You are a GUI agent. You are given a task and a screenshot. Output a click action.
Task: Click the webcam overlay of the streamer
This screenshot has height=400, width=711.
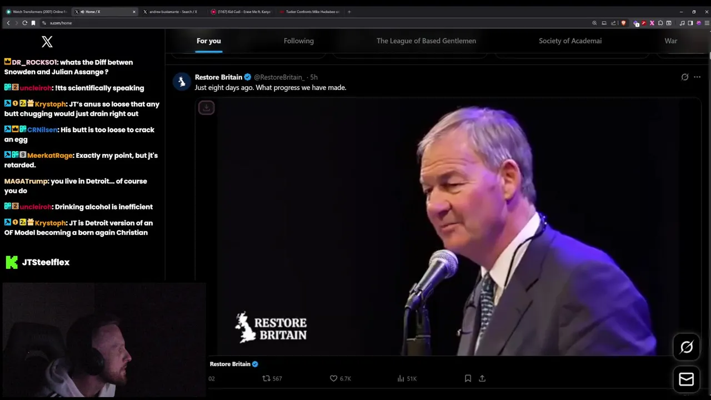click(x=104, y=341)
